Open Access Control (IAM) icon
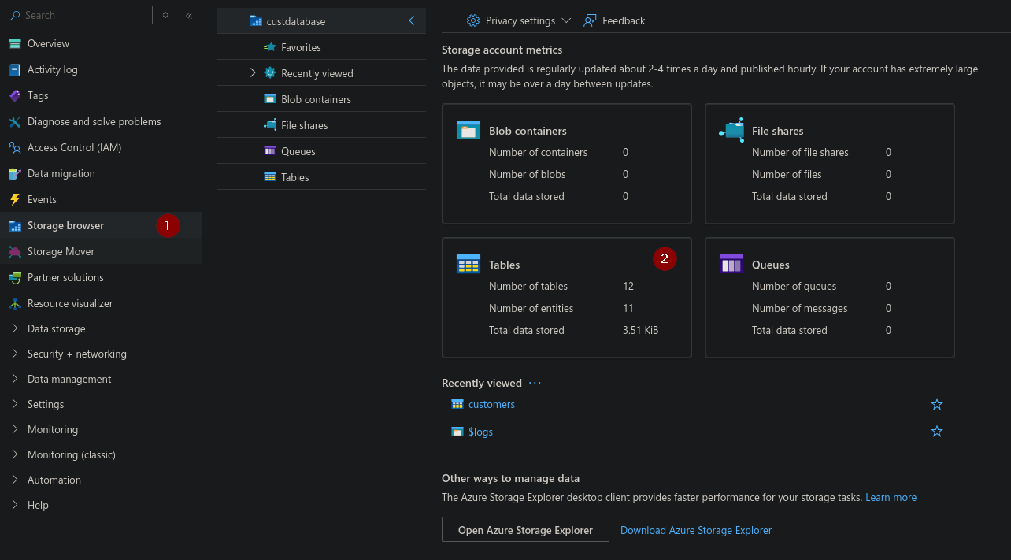The width and height of the screenshot is (1011, 560). tap(14, 148)
